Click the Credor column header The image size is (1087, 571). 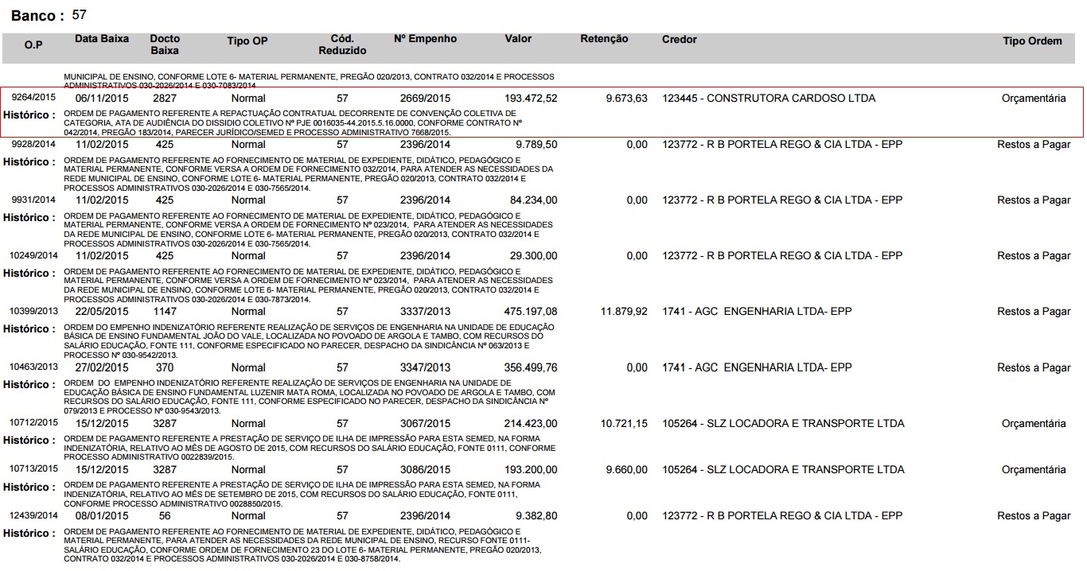coord(679,40)
